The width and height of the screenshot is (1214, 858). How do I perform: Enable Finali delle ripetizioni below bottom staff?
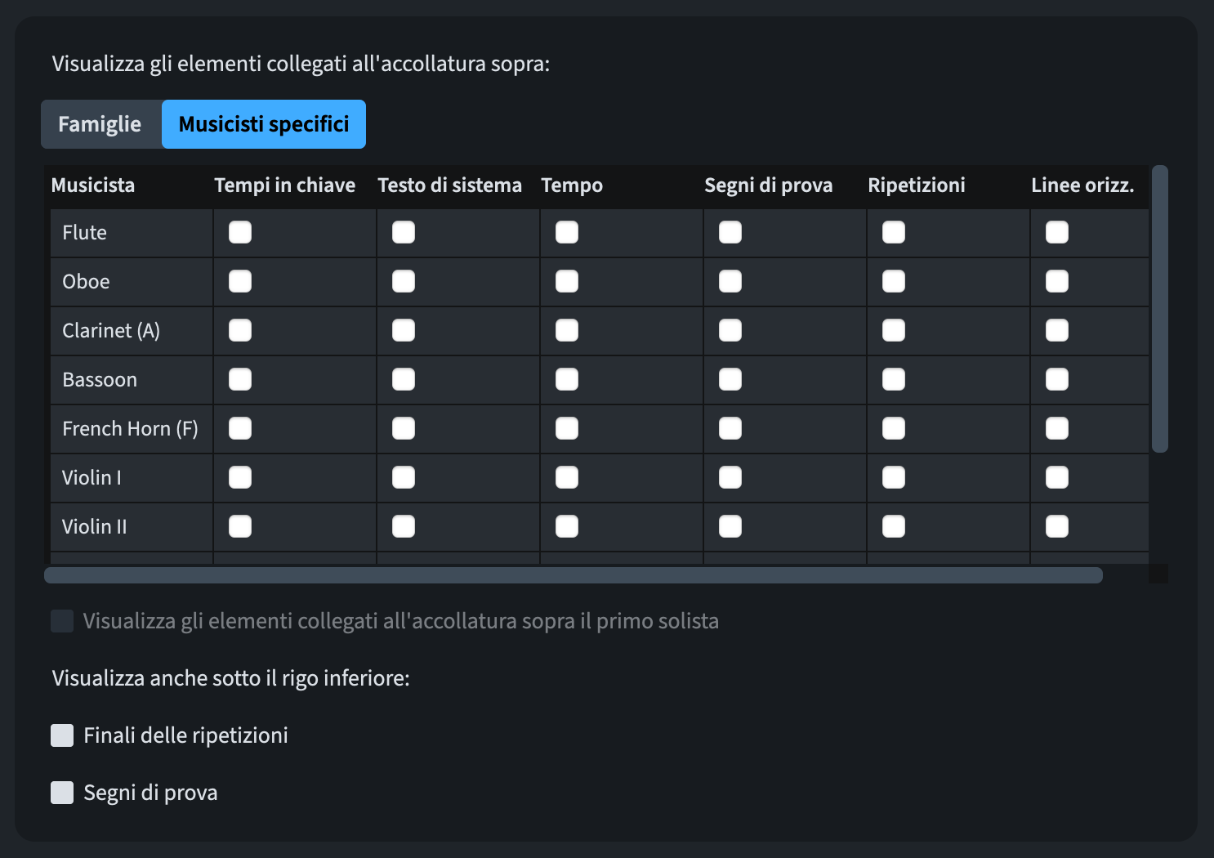(62, 735)
